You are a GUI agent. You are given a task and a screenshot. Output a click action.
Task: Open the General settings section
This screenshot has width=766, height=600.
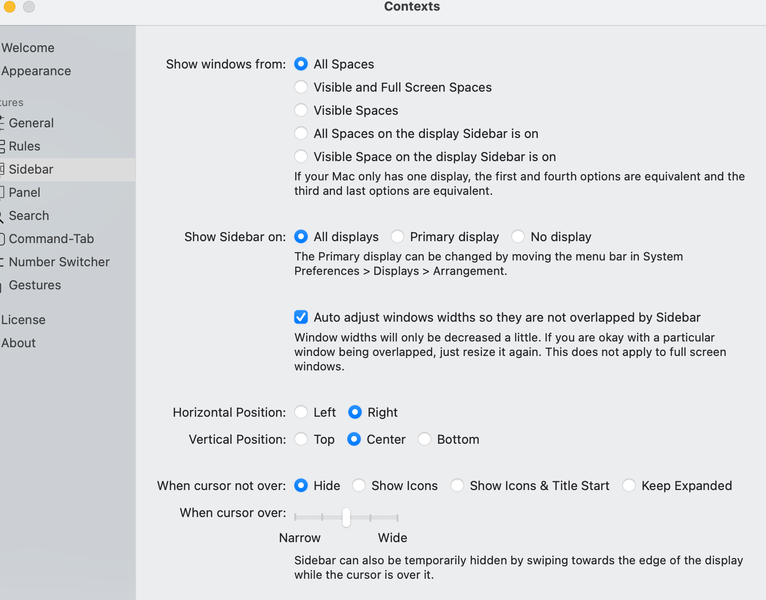point(31,123)
